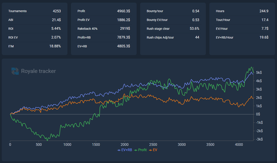Viewport: 277px width, 163px height.
Task: Click the ITM value 18.88%
Action: (x=55, y=46)
